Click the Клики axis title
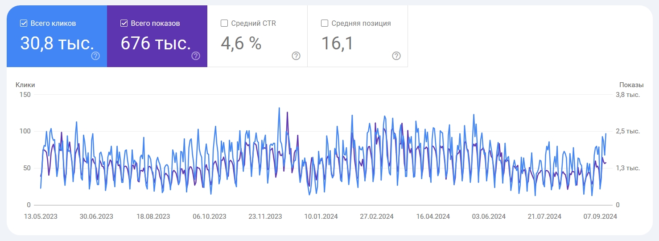Image resolution: width=659 pixels, height=241 pixels. (x=25, y=85)
